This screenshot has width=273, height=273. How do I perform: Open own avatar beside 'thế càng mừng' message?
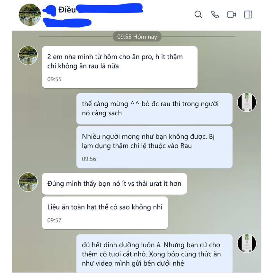click(247, 102)
